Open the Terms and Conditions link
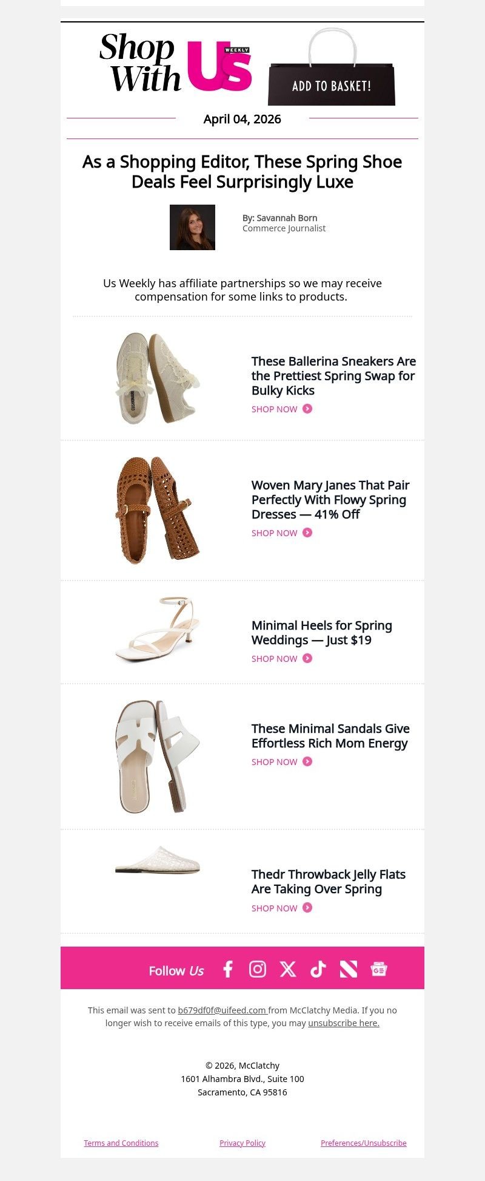This screenshot has width=485, height=1181. [x=121, y=1143]
